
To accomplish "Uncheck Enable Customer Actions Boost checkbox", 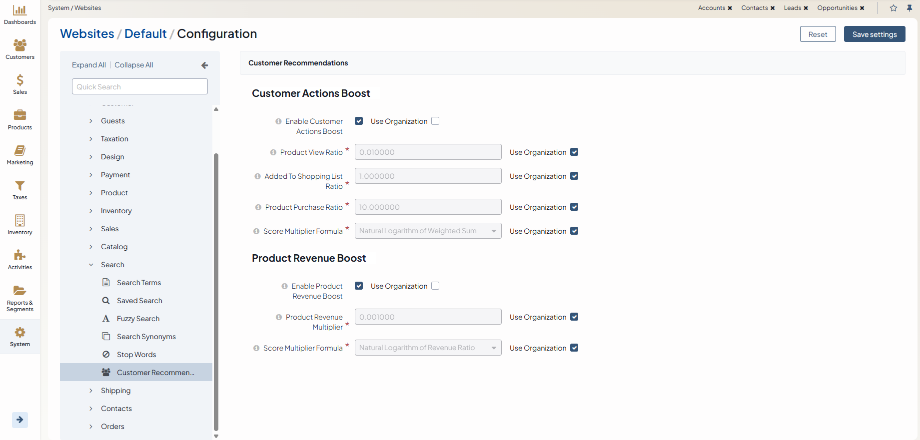I will pos(359,121).
